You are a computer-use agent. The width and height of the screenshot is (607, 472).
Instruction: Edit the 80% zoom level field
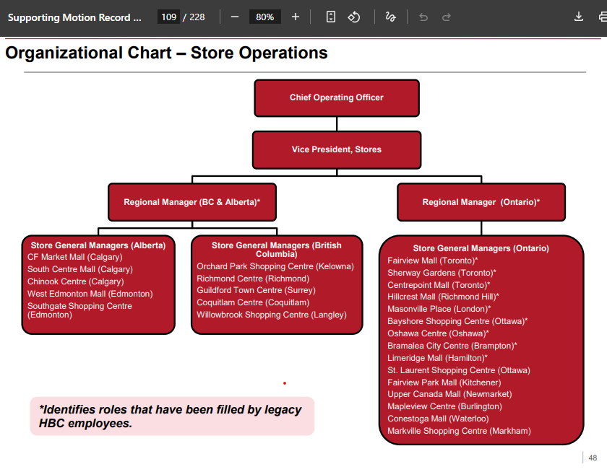(x=264, y=17)
